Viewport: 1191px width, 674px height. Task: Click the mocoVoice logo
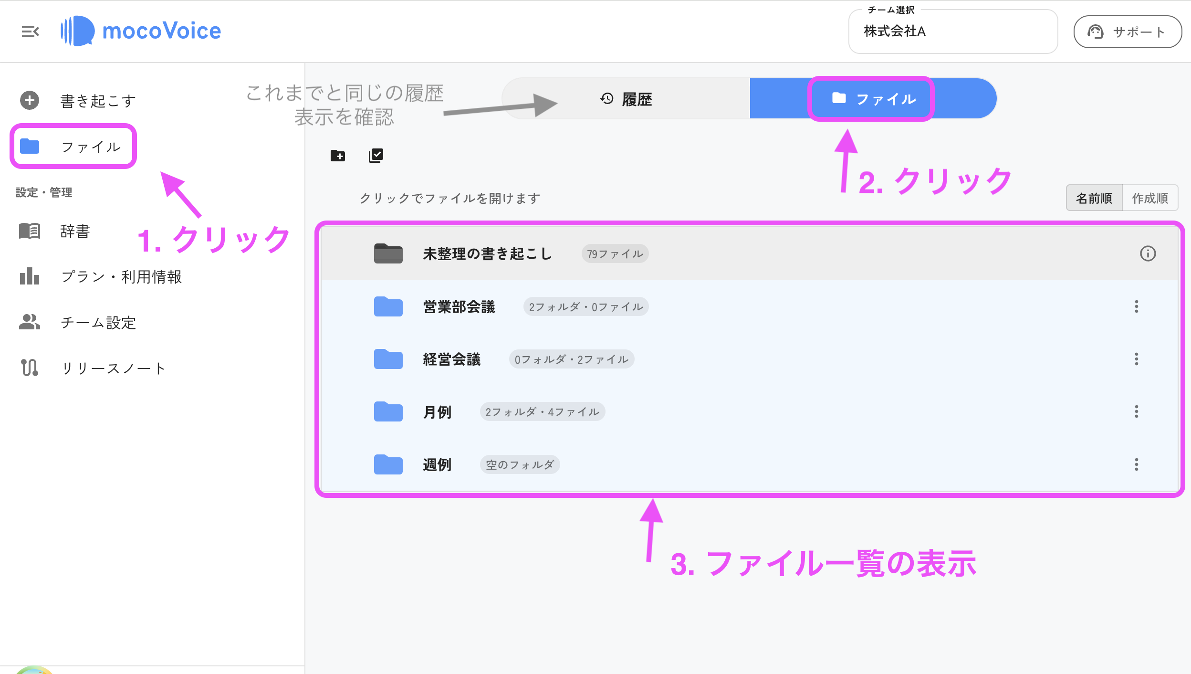click(x=141, y=31)
